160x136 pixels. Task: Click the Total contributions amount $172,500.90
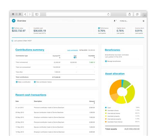(x=56, y=77)
